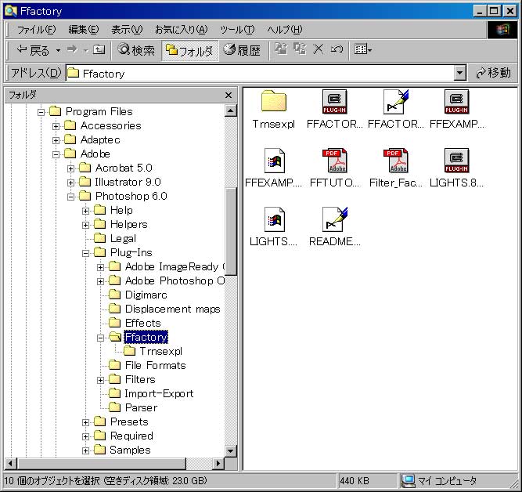522x492 pixels.
Task: Click the folder tree scroll-down arrow
Action: [x=231, y=451]
